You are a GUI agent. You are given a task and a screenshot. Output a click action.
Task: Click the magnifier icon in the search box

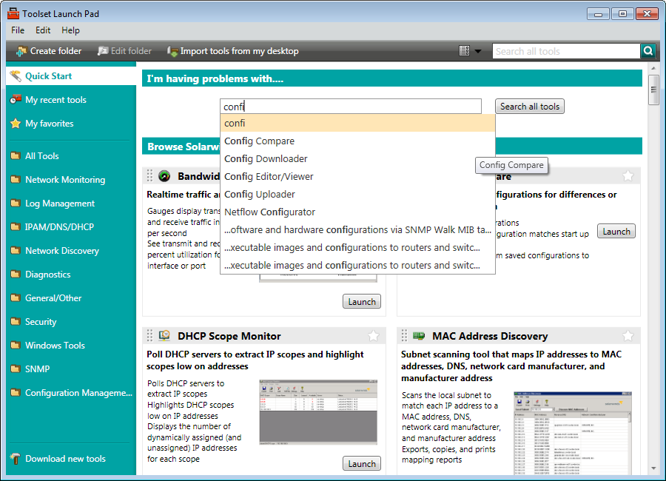click(647, 50)
